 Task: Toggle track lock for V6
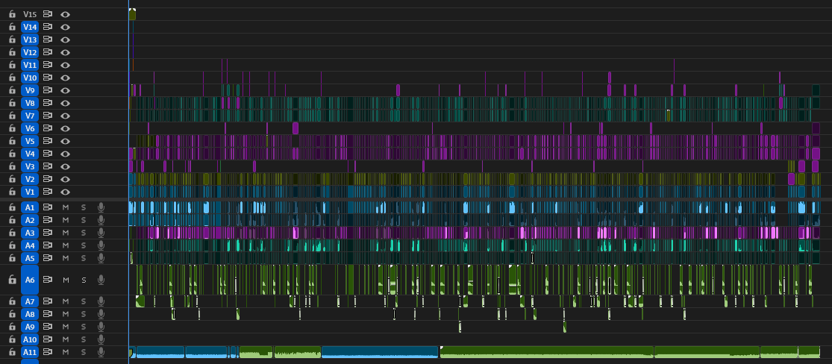tap(12, 128)
